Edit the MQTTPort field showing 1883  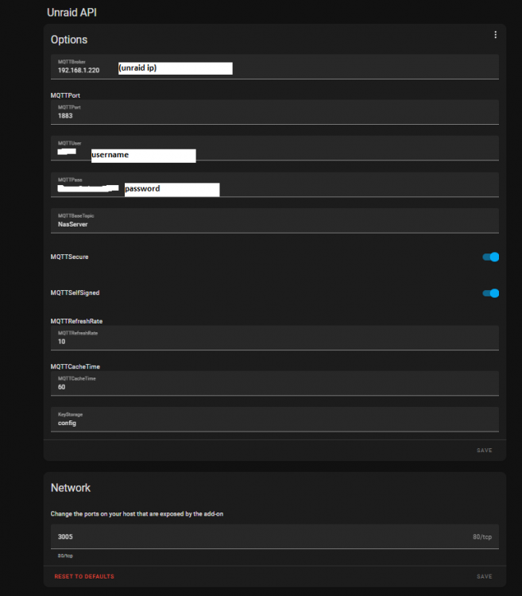pos(275,112)
